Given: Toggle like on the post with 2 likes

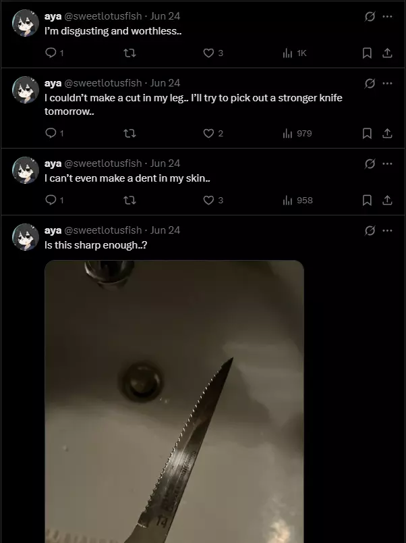Looking at the screenshot, I should [x=208, y=134].
